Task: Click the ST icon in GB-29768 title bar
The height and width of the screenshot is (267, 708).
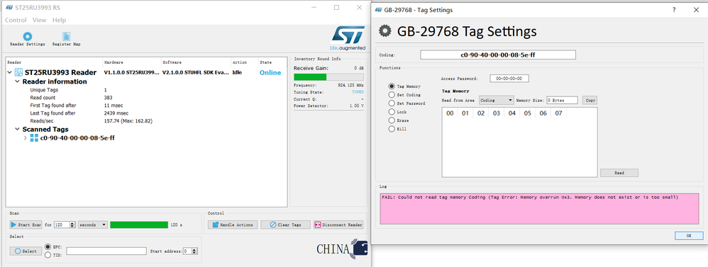Action: tap(378, 9)
